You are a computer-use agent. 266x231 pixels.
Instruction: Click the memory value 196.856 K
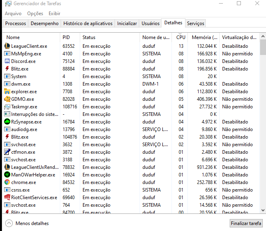(207, 69)
